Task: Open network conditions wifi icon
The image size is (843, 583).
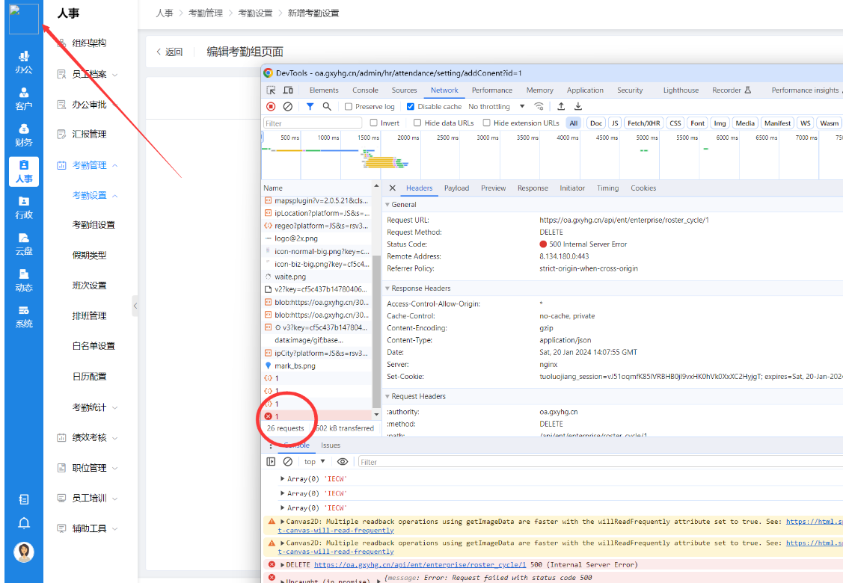Action: pos(539,106)
